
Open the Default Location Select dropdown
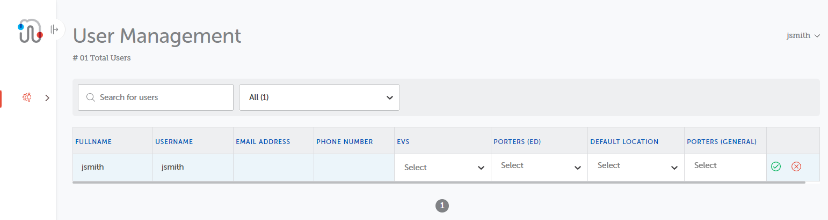point(636,166)
